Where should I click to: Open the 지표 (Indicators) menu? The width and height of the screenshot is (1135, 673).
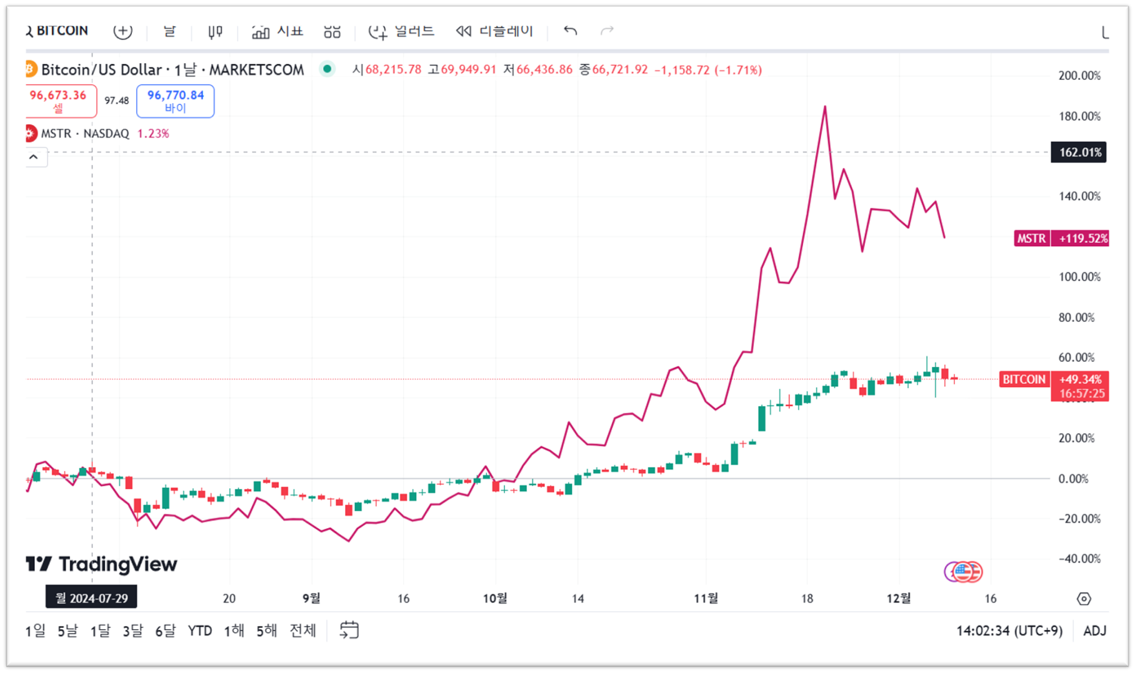click(277, 31)
